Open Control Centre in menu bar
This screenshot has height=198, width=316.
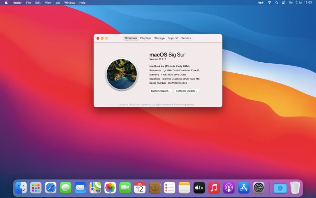point(284,3)
